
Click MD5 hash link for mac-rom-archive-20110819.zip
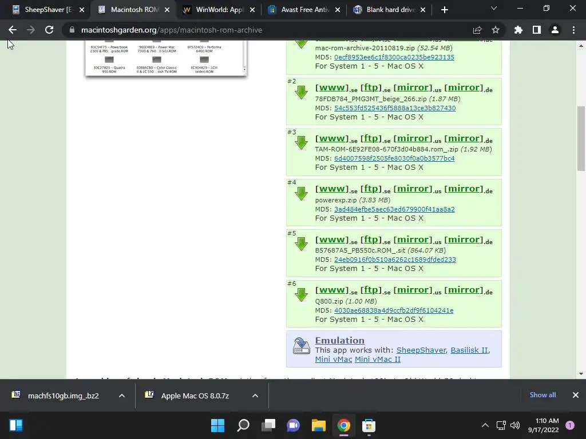click(x=394, y=57)
